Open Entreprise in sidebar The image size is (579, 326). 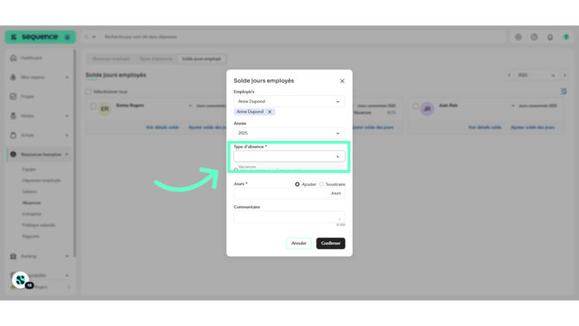31,214
